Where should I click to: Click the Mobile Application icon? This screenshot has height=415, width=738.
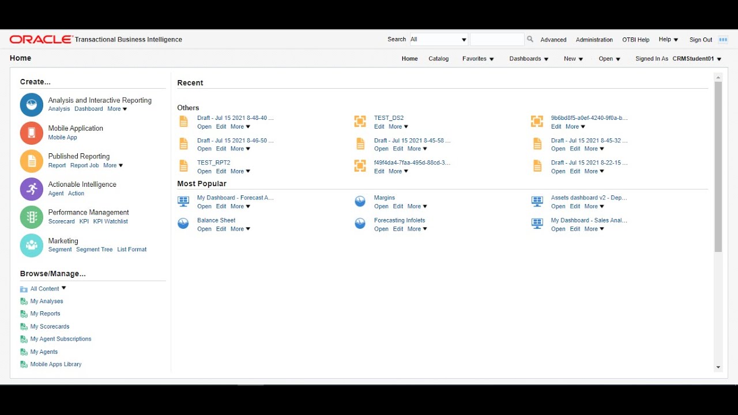32,133
